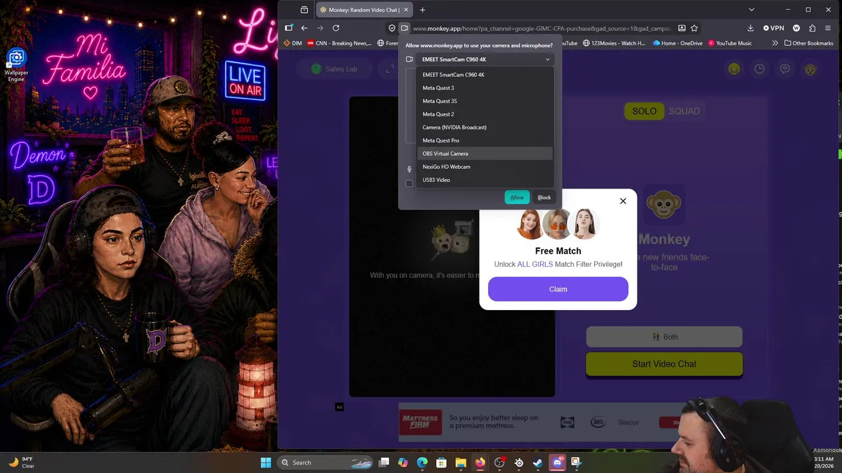Open the Safety Lab button
This screenshot has height=473, width=842.
pos(334,69)
